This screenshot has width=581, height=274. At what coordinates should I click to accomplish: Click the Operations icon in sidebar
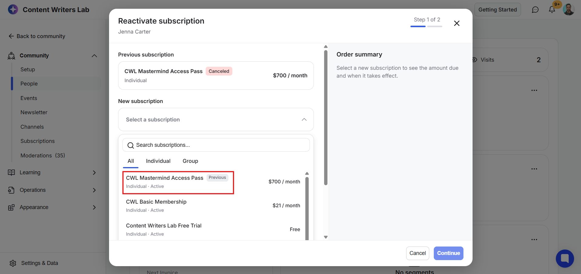(x=12, y=190)
